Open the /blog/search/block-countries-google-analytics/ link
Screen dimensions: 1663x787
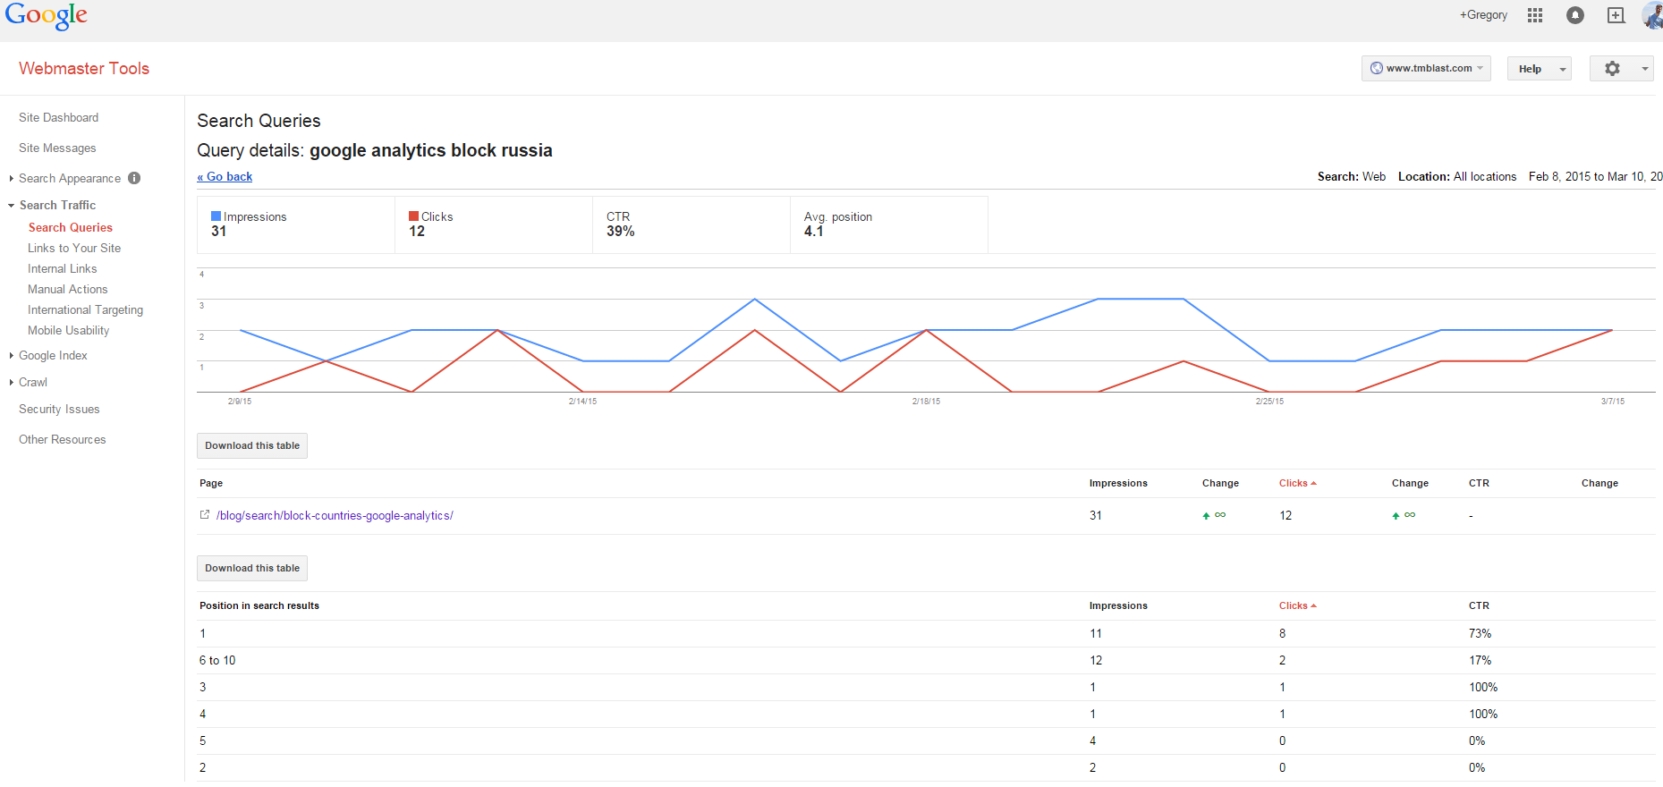[335, 515]
